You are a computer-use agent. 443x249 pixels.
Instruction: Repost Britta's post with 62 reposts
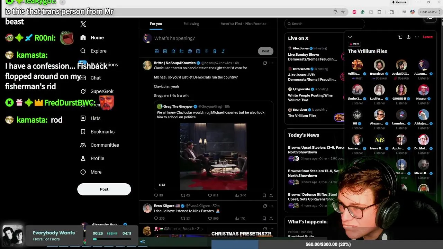(186, 195)
